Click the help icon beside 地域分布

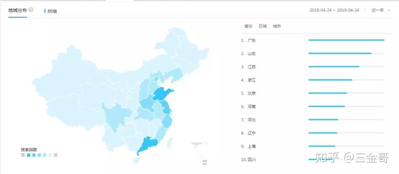(31, 10)
